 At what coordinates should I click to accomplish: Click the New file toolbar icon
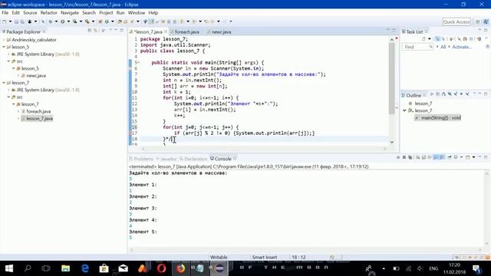pos(5,21)
